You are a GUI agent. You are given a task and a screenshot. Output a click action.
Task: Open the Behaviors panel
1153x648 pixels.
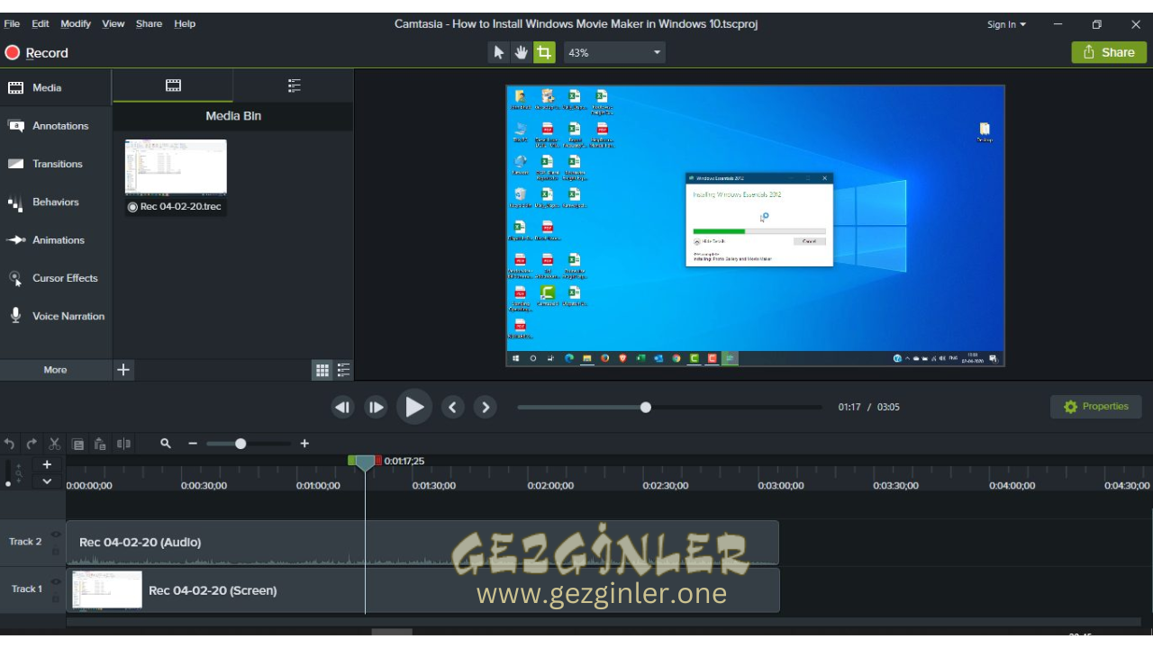click(56, 202)
